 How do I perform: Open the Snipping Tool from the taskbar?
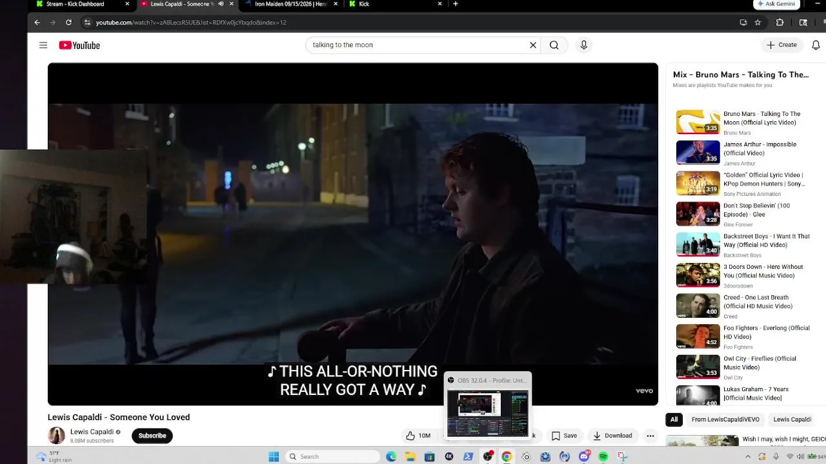click(622, 456)
